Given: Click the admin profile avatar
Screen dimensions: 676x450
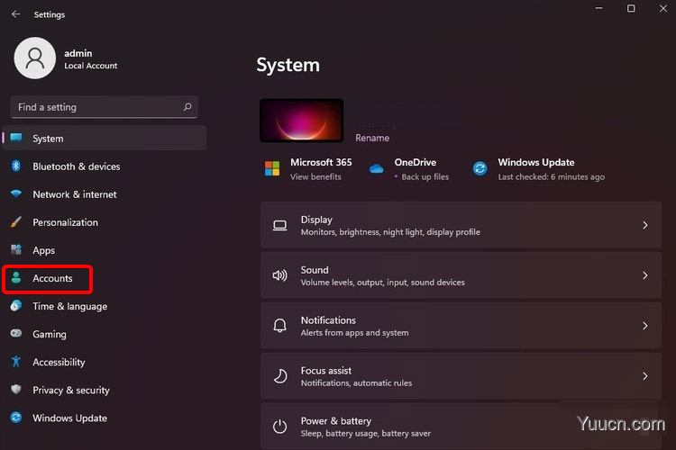Looking at the screenshot, I should (x=35, y=58).
